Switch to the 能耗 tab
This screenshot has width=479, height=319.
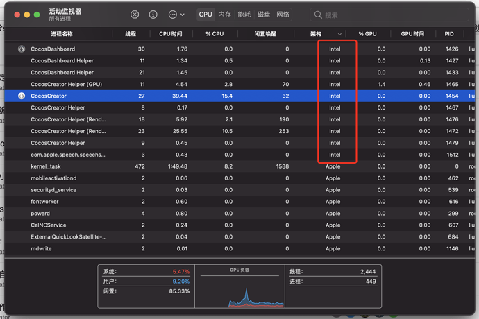[x=244, y=15]
